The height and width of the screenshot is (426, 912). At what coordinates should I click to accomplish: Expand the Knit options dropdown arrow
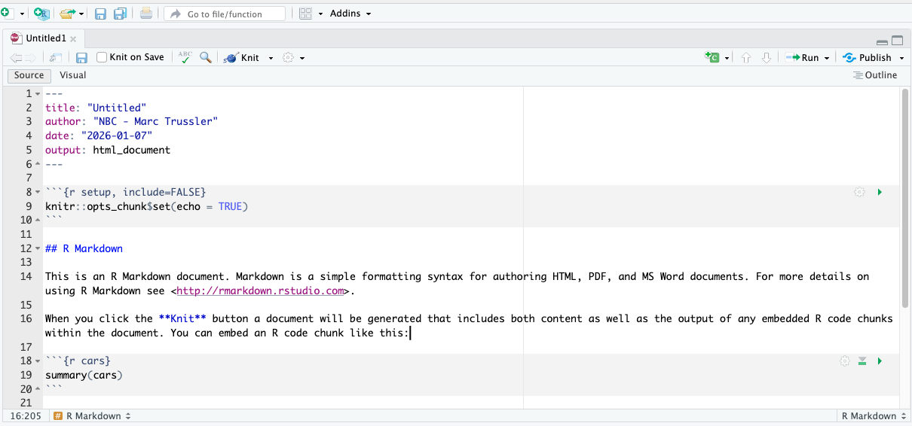(x=271, y=58)
